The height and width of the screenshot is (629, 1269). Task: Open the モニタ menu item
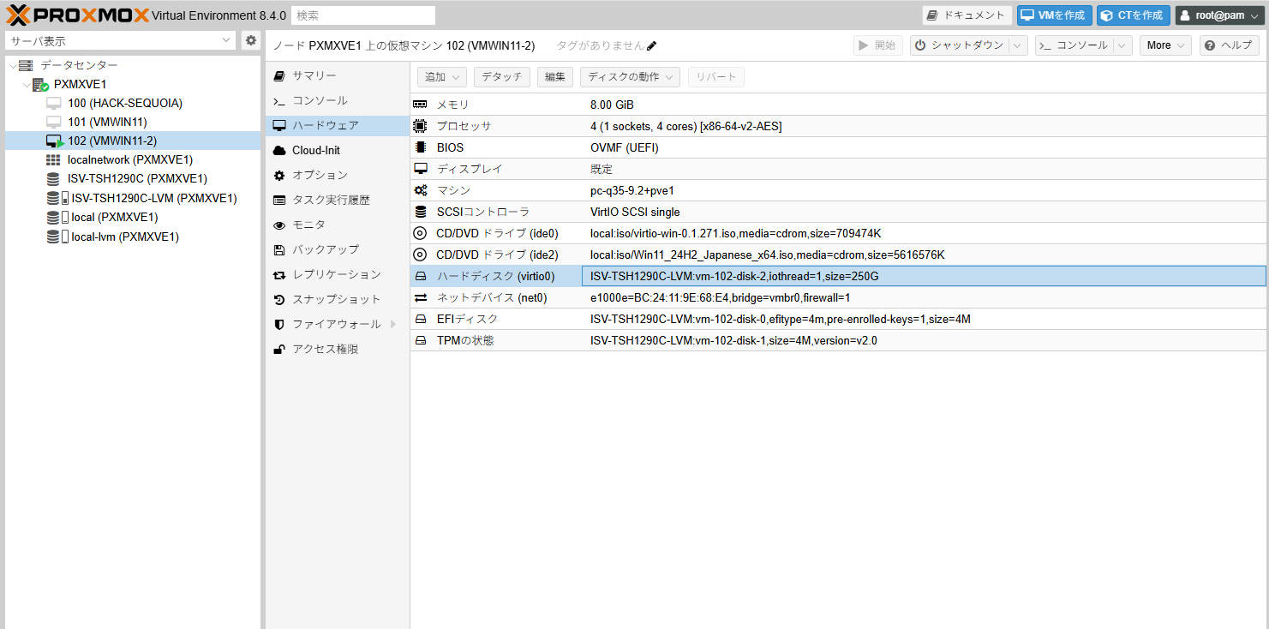[x=338, y=225]
